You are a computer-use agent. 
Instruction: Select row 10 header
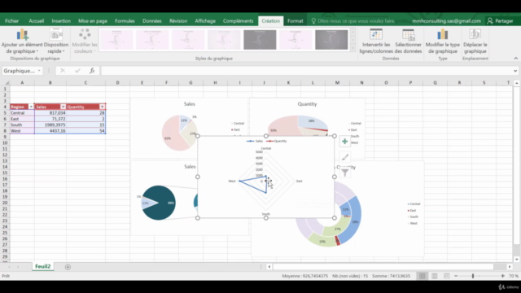(x=5, y=143)
